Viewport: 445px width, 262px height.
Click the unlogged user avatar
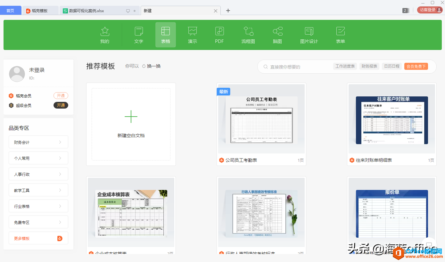point(17,74)
